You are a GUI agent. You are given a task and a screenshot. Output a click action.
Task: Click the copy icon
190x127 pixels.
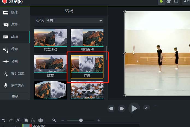(26, 120)
